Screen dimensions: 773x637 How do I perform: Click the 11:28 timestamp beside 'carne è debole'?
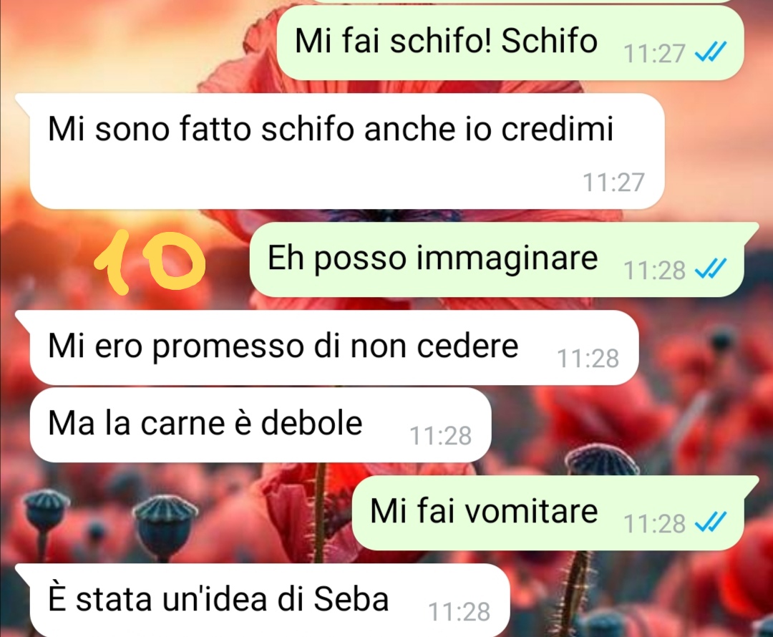(x=441, y=436)
